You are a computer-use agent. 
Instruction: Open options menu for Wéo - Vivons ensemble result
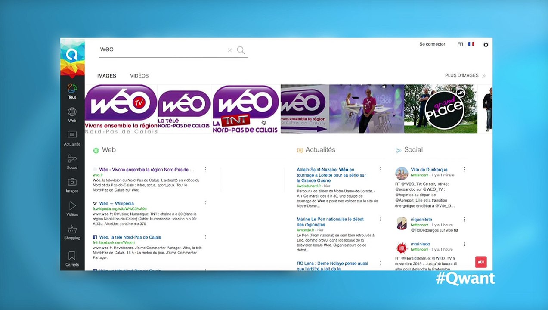pos(206,170)
